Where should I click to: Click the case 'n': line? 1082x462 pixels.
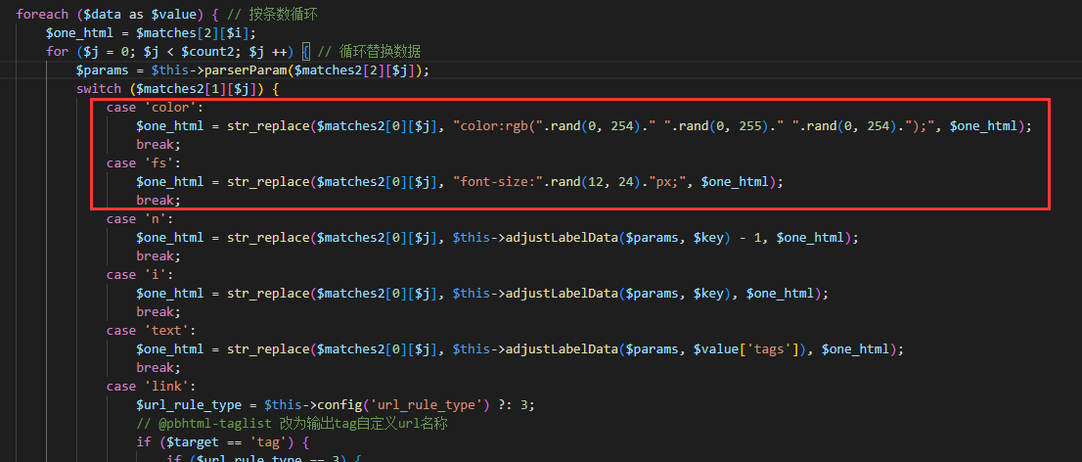point(140,219)
